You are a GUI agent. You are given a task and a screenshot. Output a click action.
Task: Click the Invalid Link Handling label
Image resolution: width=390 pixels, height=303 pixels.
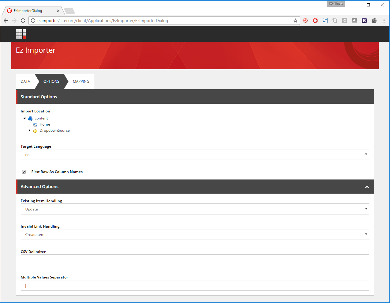40,226
